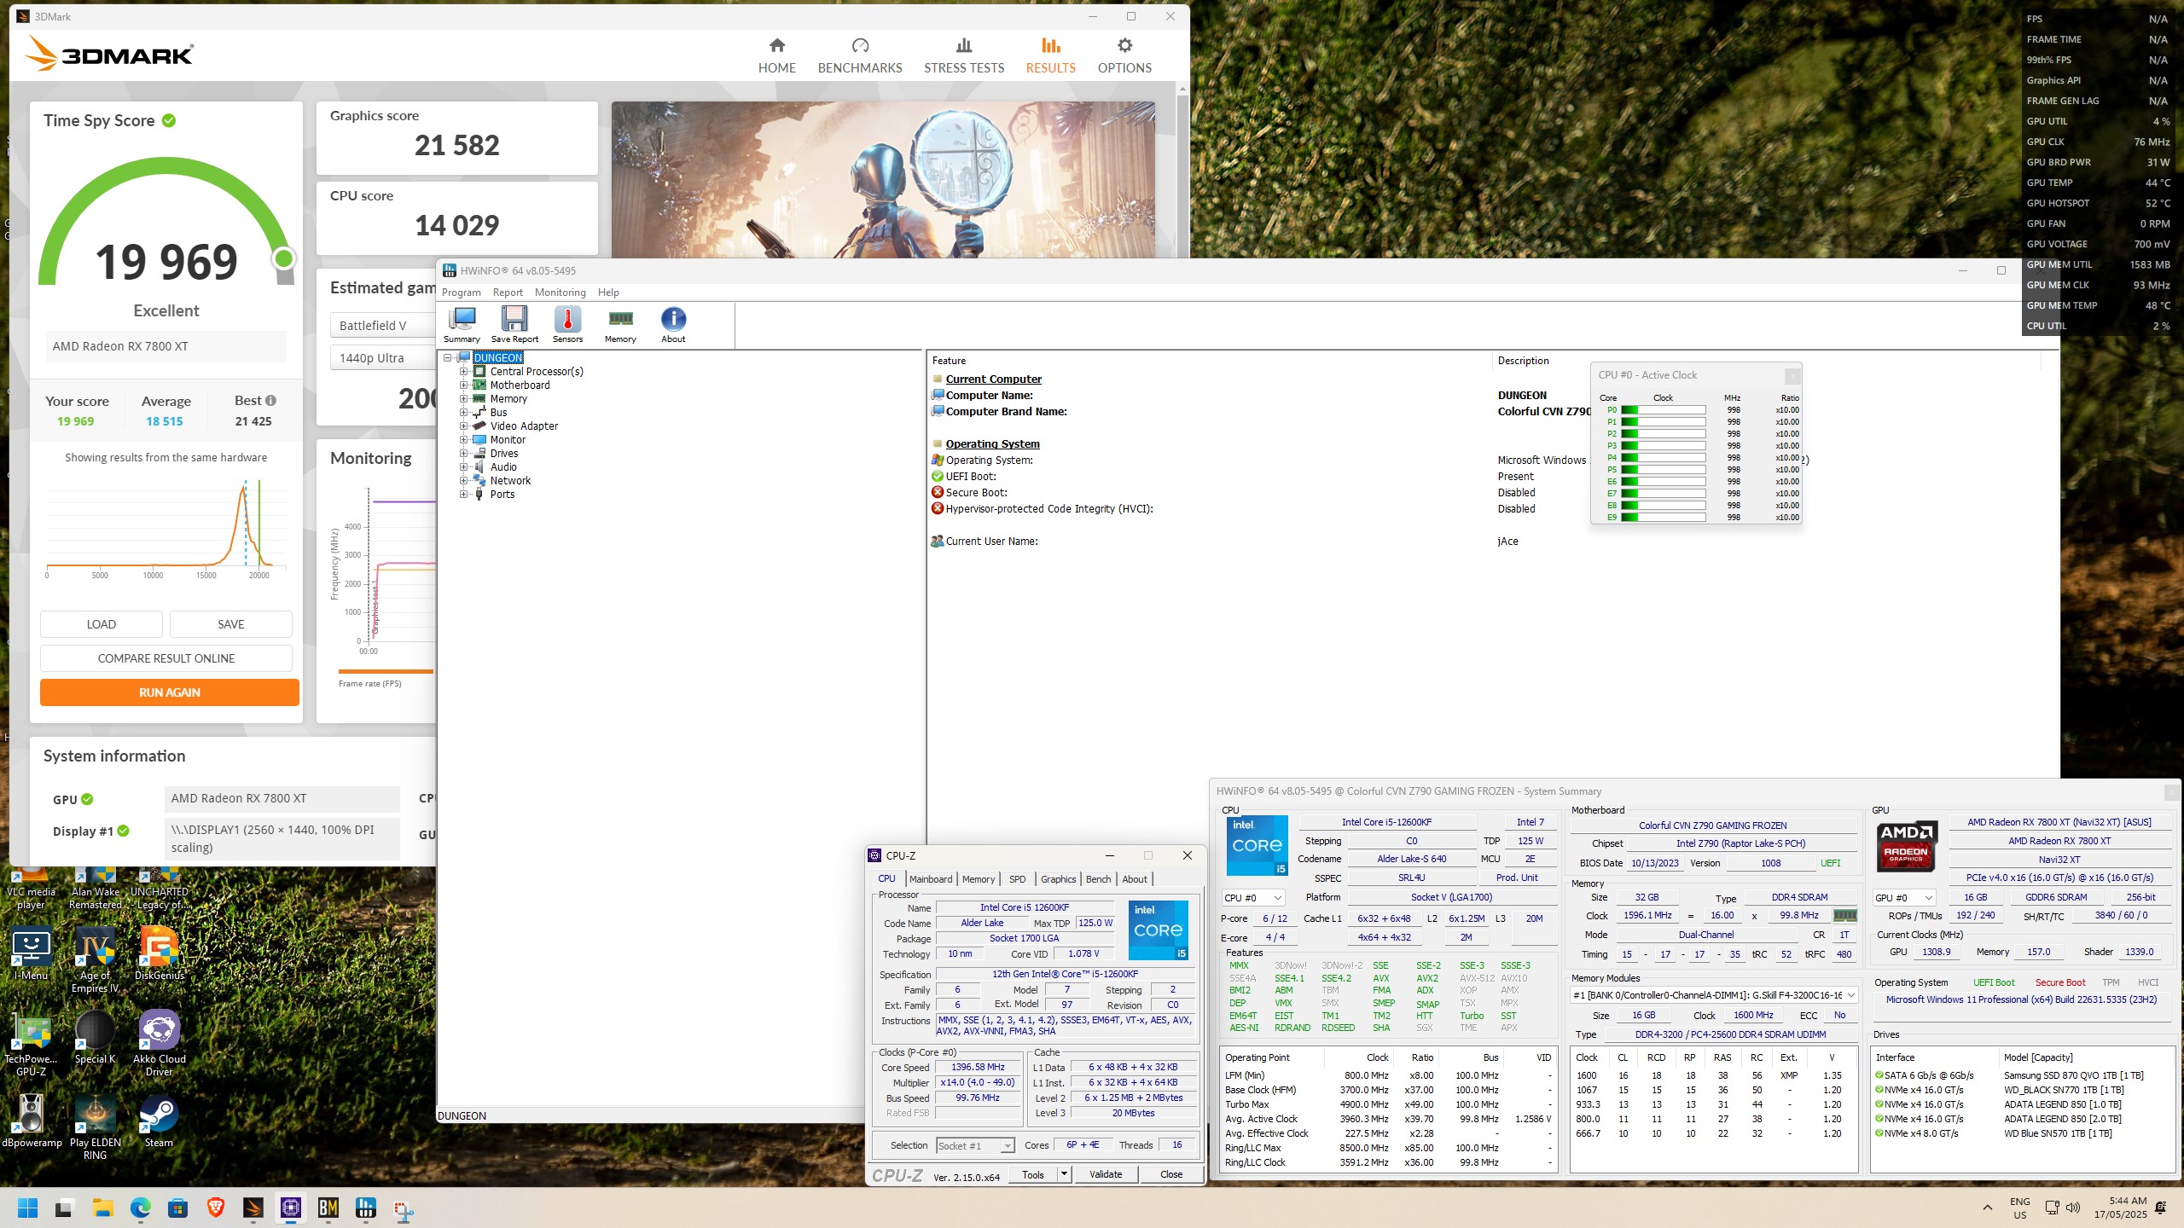The width and height of the screenshot is (2184, 1228).
Task: Open Microsoft Edge from taskbar
Action: [x=141, y=1208]
